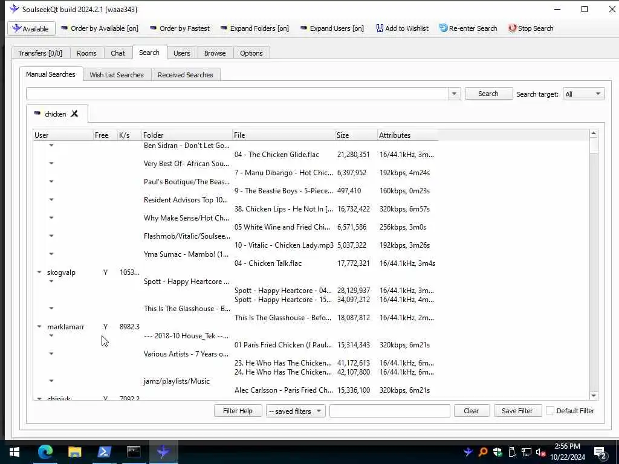Screen dimensions: 619x464
Task: Toggle Order by Fastest
Action: [x=180, y=28]
